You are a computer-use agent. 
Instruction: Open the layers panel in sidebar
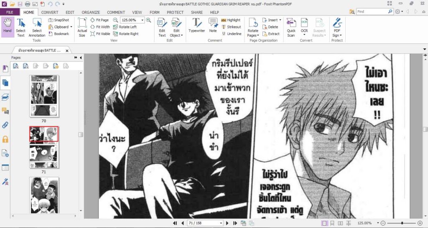tap(5, 97)
